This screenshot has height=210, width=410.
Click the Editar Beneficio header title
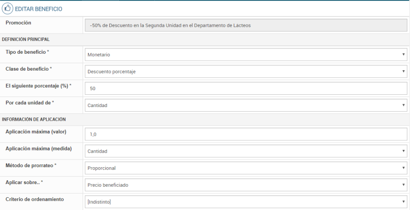point(39,9)
